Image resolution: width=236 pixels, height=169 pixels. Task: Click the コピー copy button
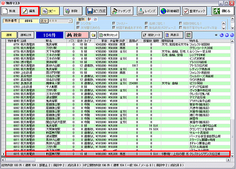point(50,11)
